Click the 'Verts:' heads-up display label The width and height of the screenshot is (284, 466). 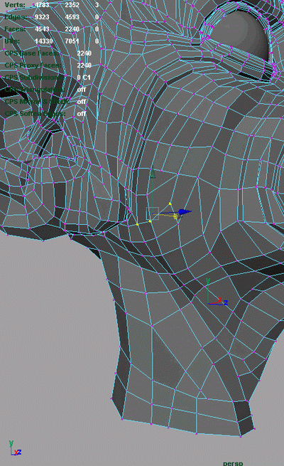[15, 5]
